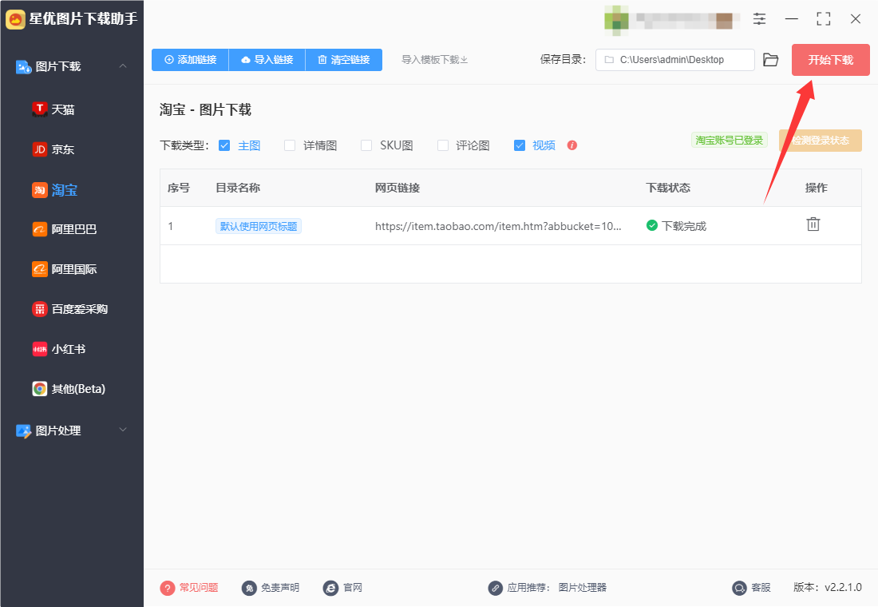Click the 下载完成 status text
878x607 pixels.
(x=684, y=226)
